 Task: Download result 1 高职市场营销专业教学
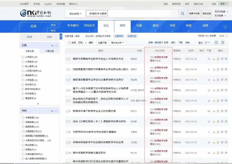tap(214, 59)
